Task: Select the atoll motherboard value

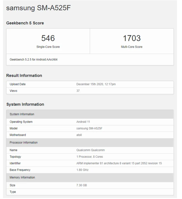Action: [79, 135]
